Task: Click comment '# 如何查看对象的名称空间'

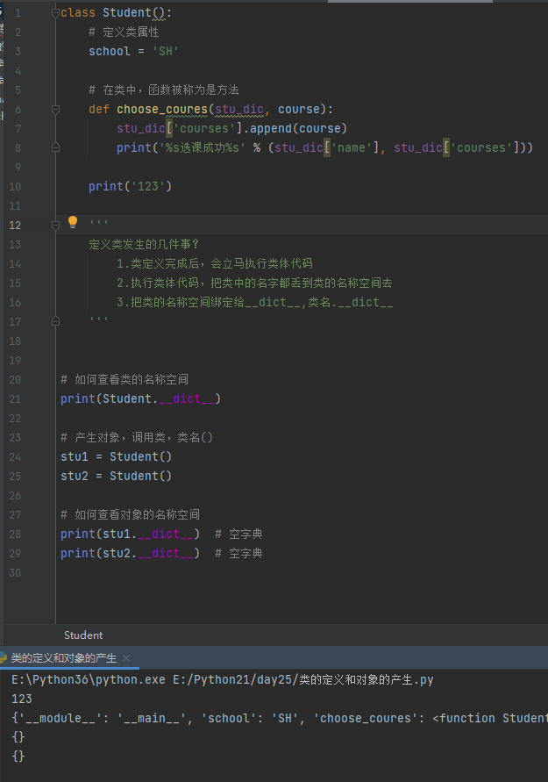Action: coord(130,514)
